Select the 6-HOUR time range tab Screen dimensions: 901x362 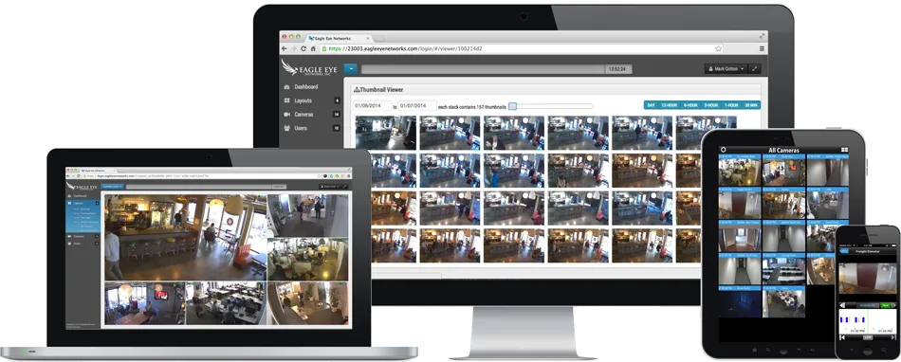pos(690,105)
